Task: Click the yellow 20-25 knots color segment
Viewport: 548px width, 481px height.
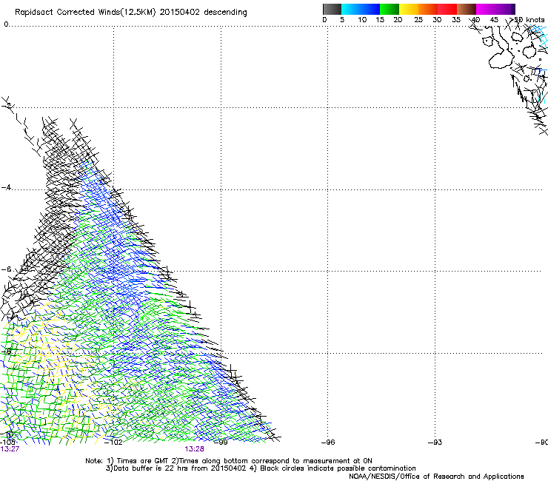Action: (x=409, y=9)
